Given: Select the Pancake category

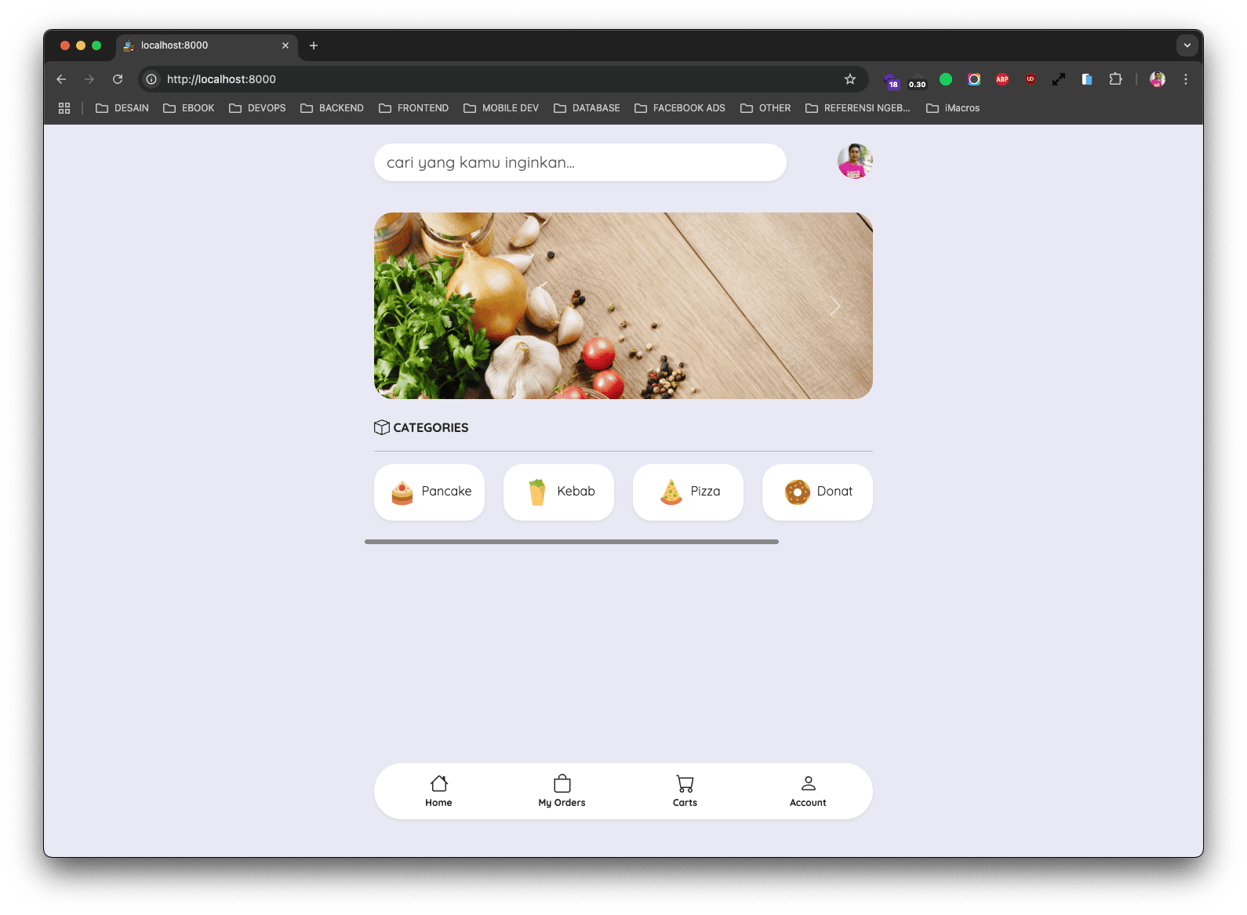Looking at the screenshot, I should [429, 492].
